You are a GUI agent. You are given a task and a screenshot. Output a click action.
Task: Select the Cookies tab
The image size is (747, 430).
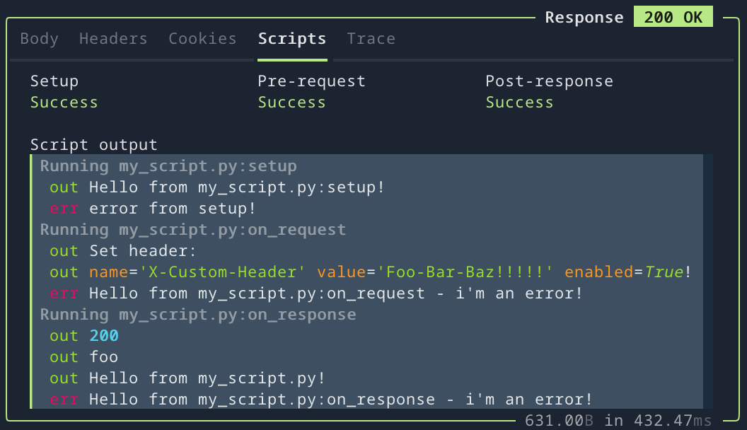coord(202,39)
